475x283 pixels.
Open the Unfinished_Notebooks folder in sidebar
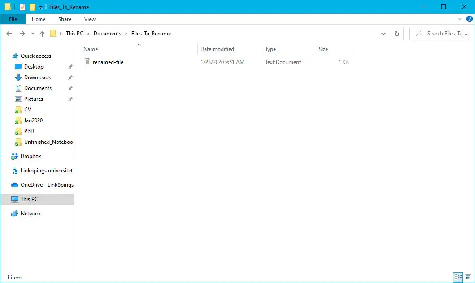click(x=49, y=142)
